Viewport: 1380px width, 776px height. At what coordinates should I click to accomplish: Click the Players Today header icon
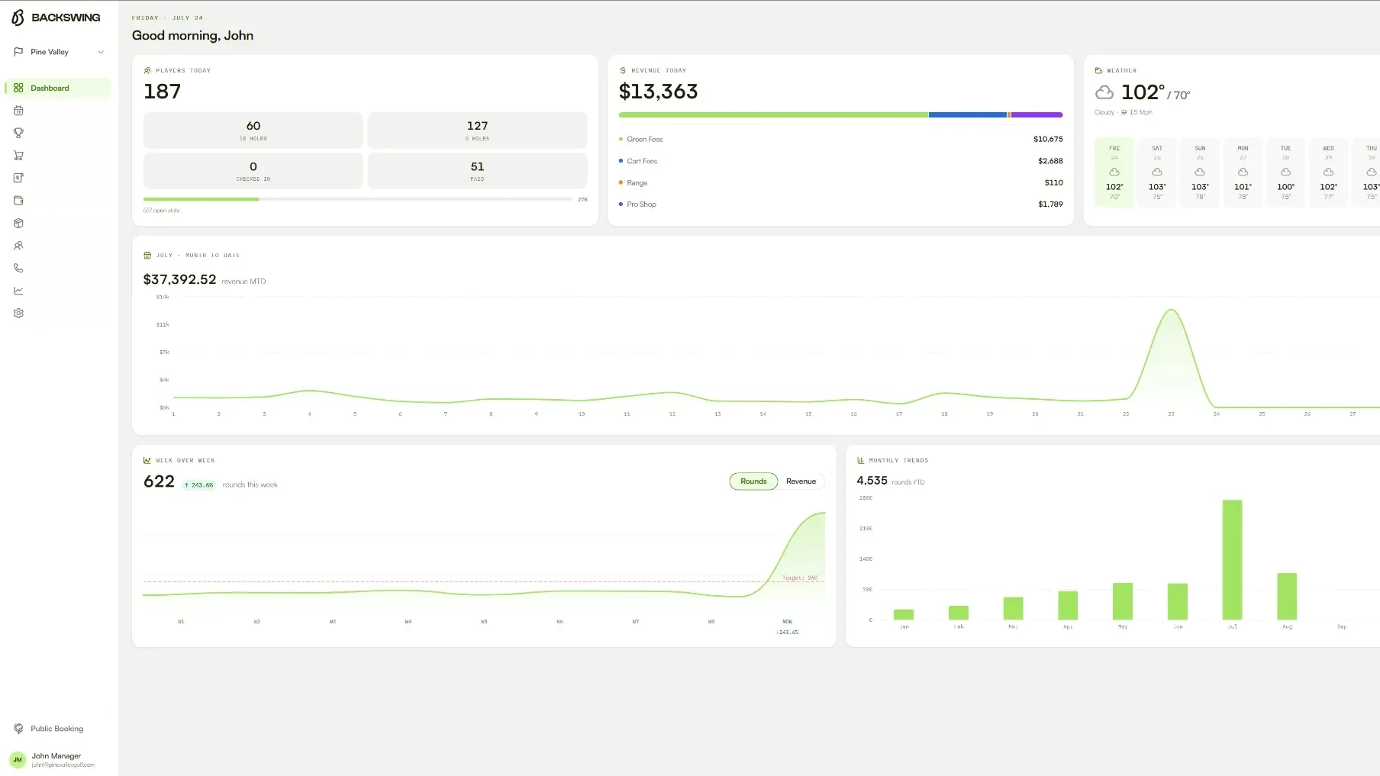pos(147,70)
